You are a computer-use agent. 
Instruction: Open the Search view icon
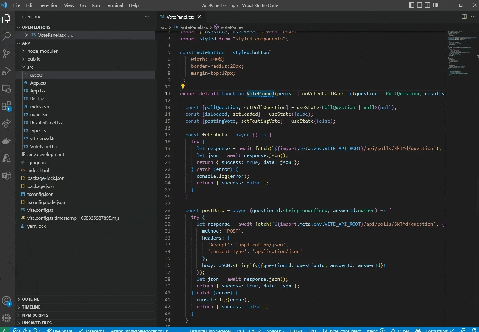point(6,36)
